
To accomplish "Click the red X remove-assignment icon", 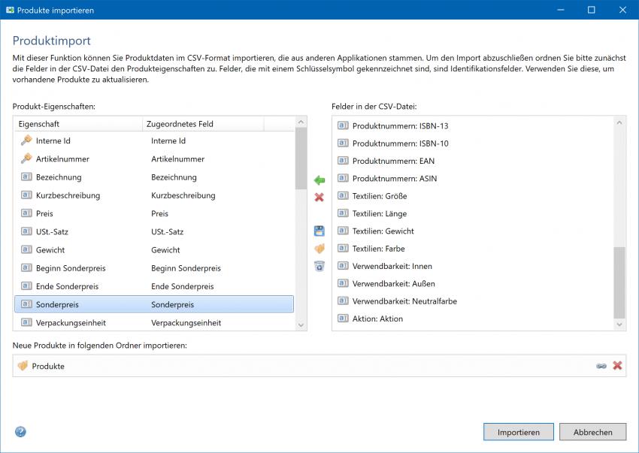I will click(319, 198).
